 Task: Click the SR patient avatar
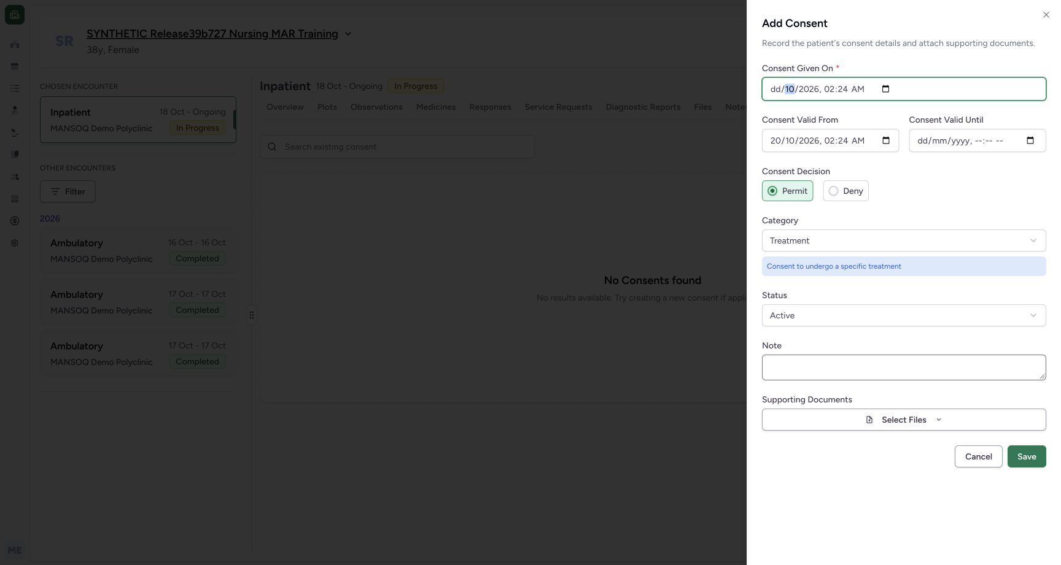coord(64,41)
